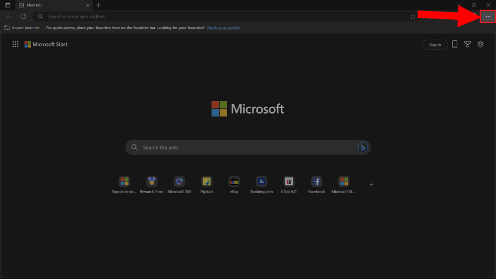
Task: Refresh the page
Action: coord(23,16)
